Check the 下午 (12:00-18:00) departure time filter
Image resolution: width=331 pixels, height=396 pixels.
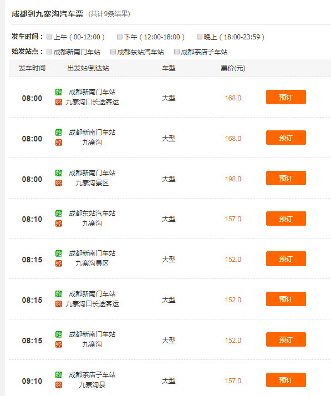pyautogui.click(x=120, y=37)
